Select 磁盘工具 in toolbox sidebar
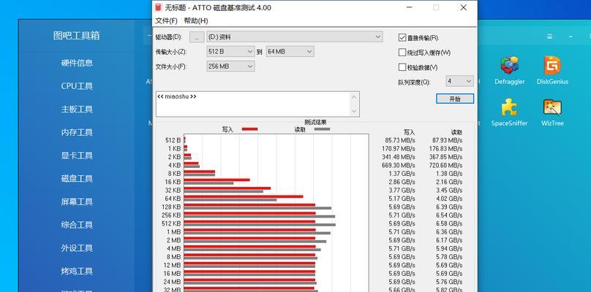The height and width of the screenshot is (292, 591). click(77, 179)
